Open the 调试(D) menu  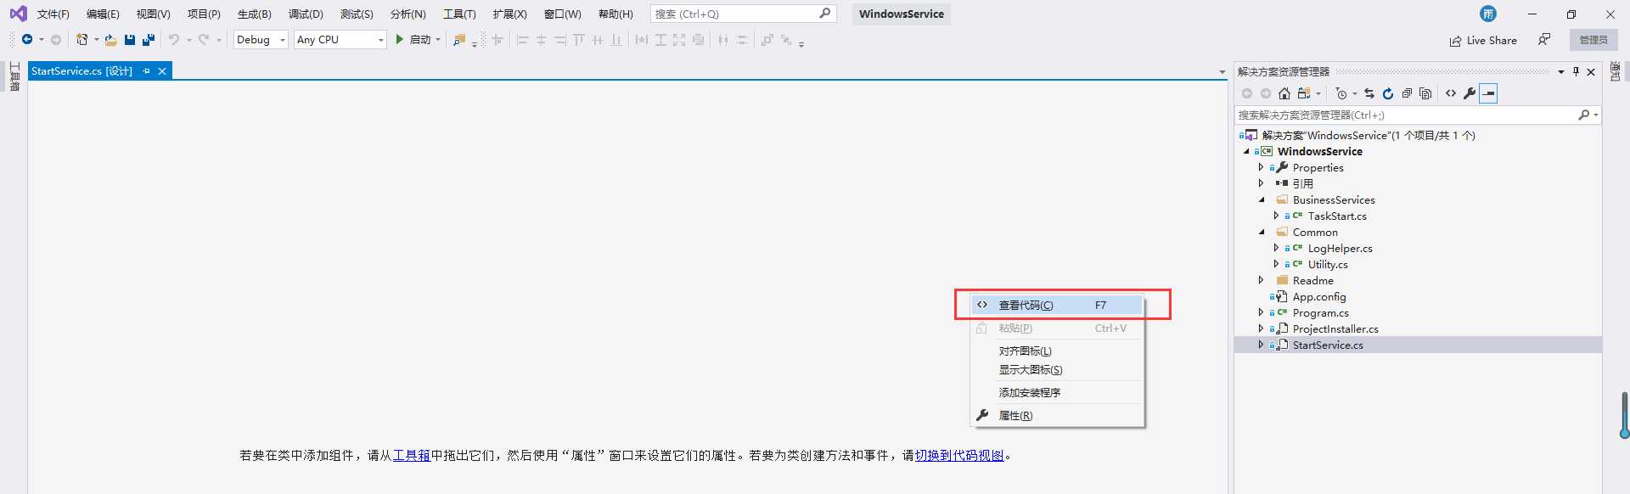click(306, 14)
